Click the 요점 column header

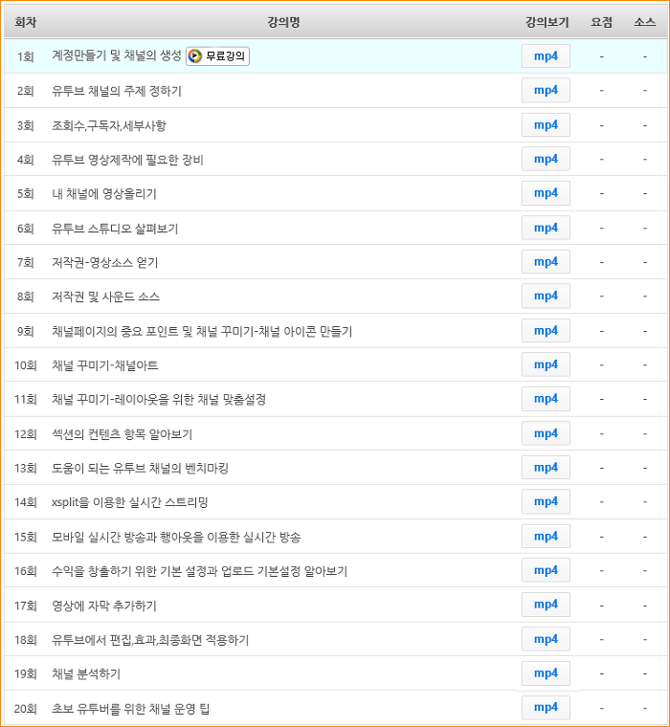coord(601,22)
